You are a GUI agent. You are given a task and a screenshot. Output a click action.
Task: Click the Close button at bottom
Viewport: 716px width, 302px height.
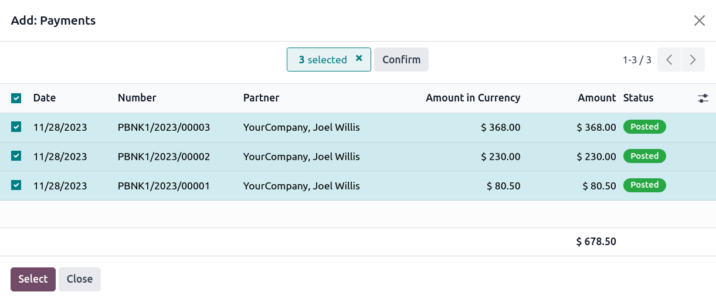click(80, 279)
